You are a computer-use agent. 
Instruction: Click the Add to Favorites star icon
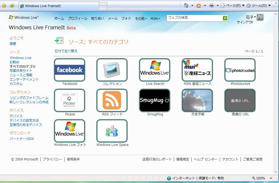point(12,6)
